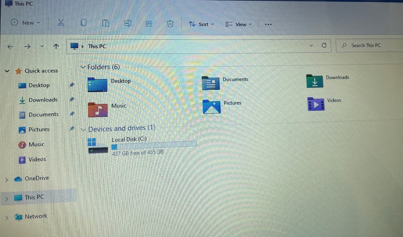Image resolution: width=403 pixels, height=237 pixels.
Task: Go forward with the right arrow
Action: (x=27, y=47)
